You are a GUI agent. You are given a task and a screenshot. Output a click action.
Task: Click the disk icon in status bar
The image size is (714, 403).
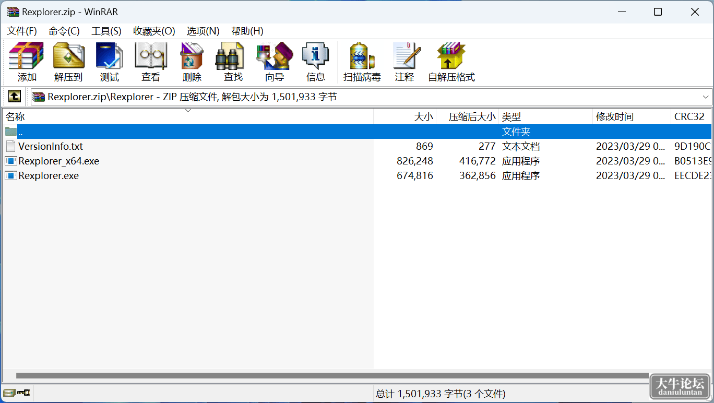[x=9, y=393]
